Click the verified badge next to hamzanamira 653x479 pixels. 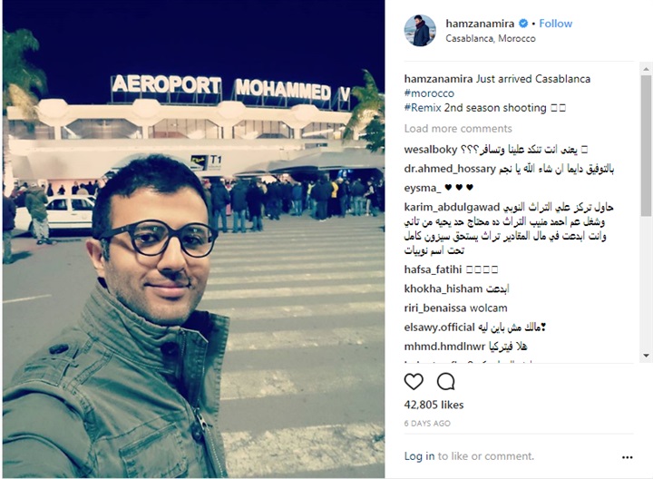tap(523, 24)
